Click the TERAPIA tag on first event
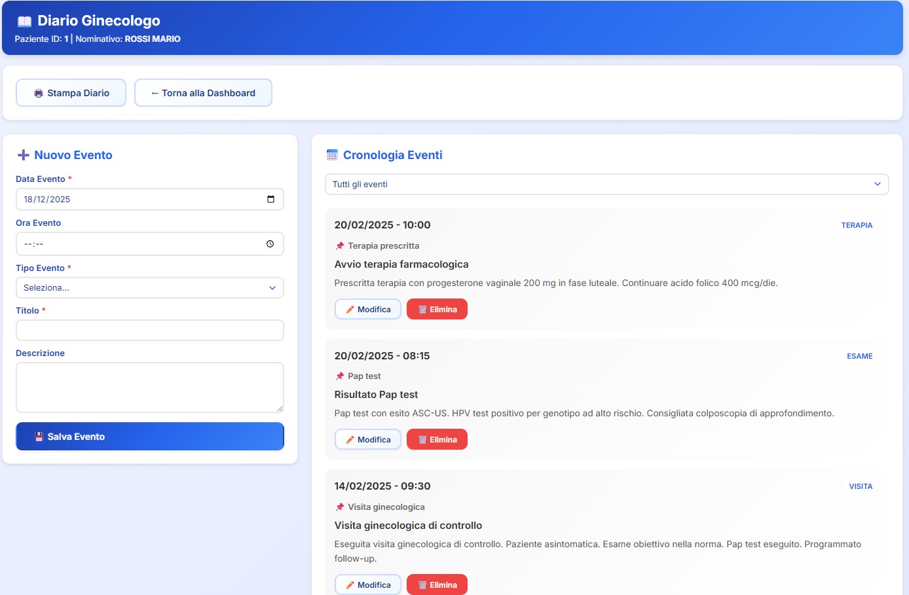 (x=857, y=225)
